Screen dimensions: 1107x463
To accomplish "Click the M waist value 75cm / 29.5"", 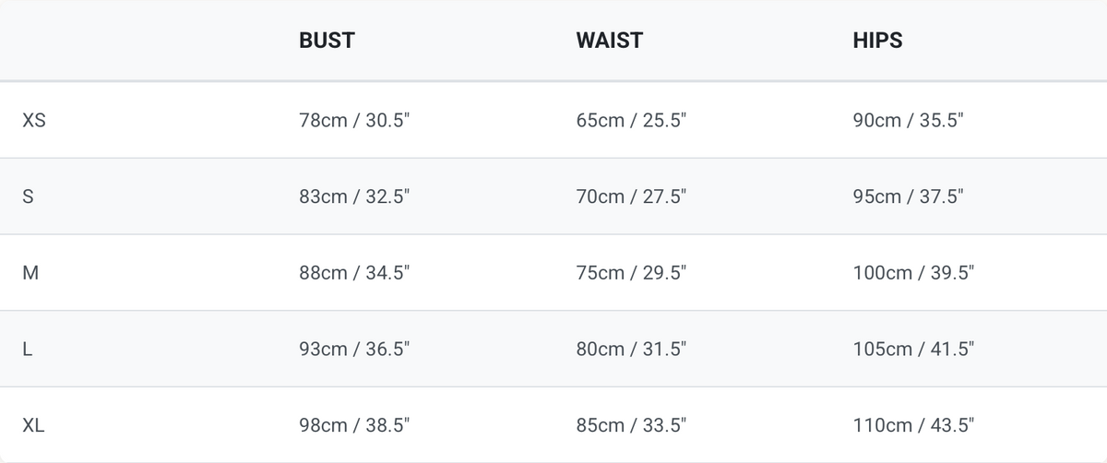I will pos(631,273).
